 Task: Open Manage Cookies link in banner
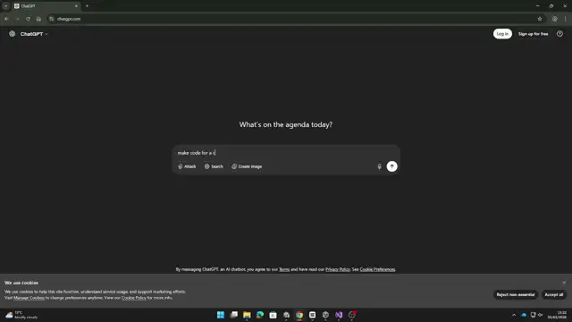pyautogui.click(x=29, y=298)
